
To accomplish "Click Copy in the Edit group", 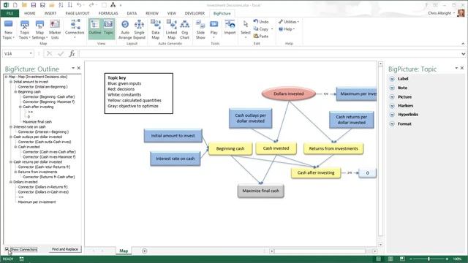I will click(261, 29).
